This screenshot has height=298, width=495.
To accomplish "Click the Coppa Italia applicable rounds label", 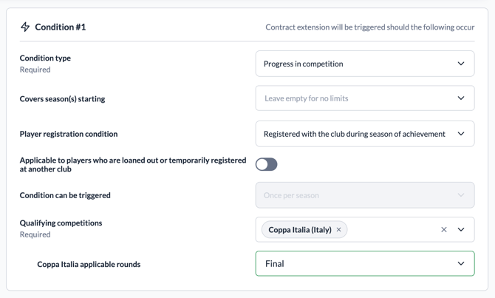I will point(89,264).
